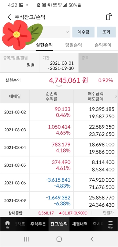Switch to the 당일손익 tab
Screen dimensions: 118x247
[x=73, y=45]
